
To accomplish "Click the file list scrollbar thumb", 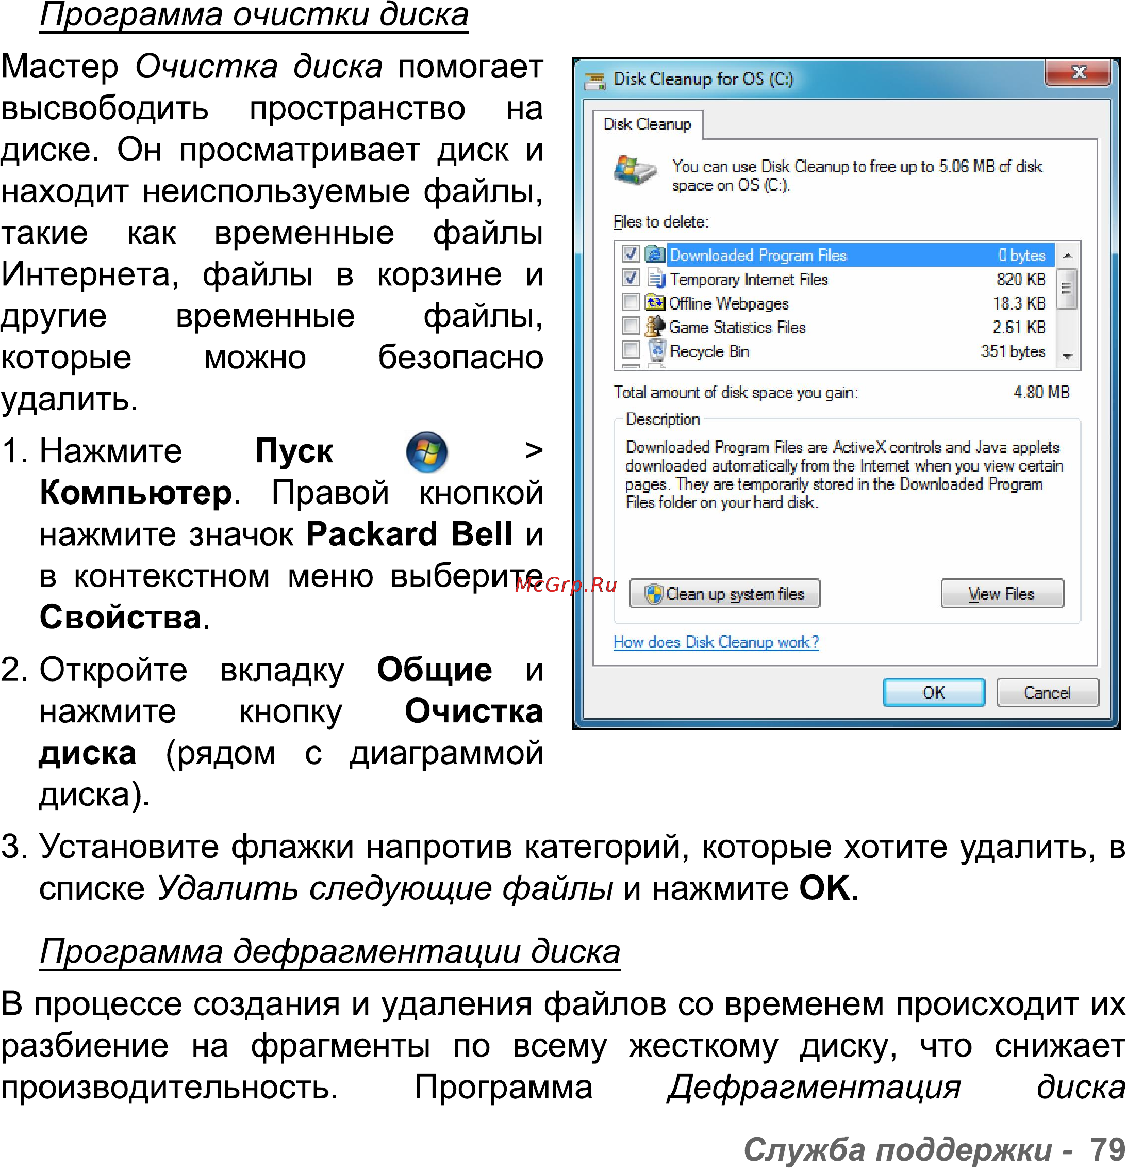I will [1067, 288].
